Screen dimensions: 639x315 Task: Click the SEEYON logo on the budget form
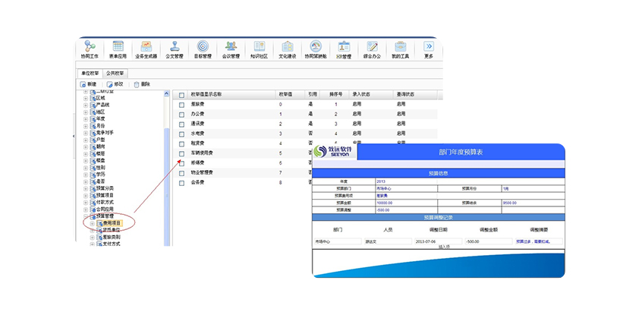pos(334,152)
